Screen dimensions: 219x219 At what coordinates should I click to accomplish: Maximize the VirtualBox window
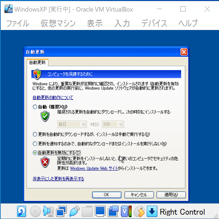183,9
